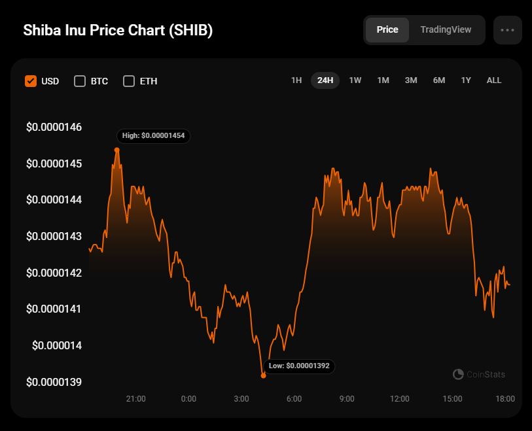Viewport: 532px width, 431px height.
Task: Select the 3M time range
Action: [411, 80]
